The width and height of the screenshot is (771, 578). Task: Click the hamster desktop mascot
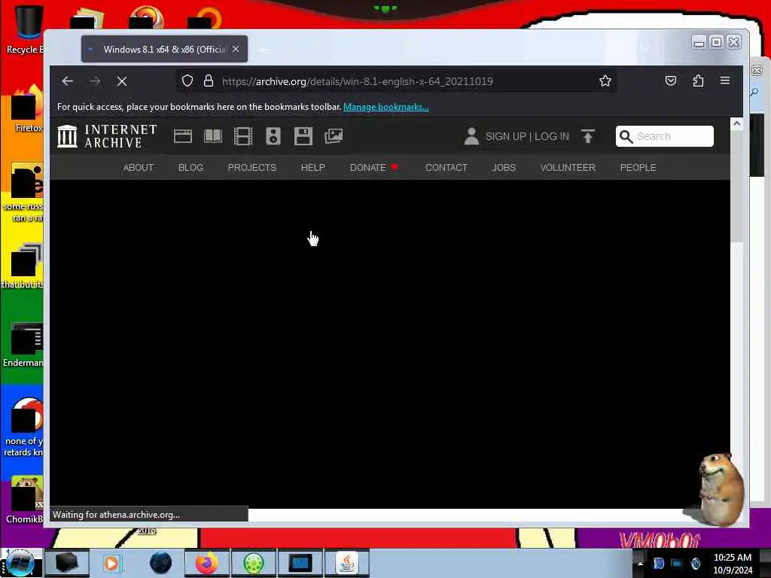(x=719, y=489)
